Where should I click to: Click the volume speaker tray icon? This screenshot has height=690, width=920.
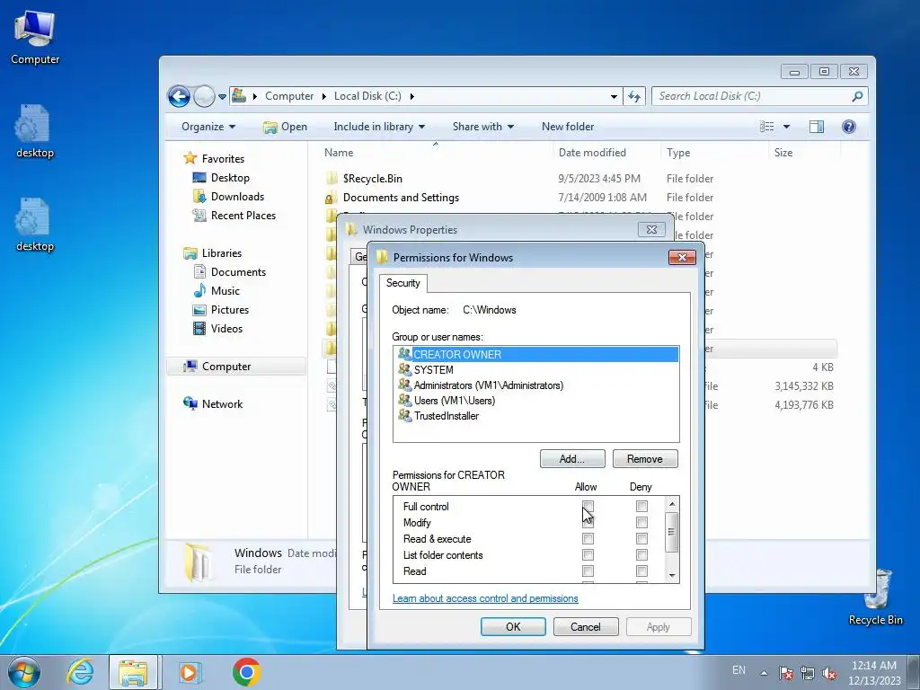coord(829,673)
